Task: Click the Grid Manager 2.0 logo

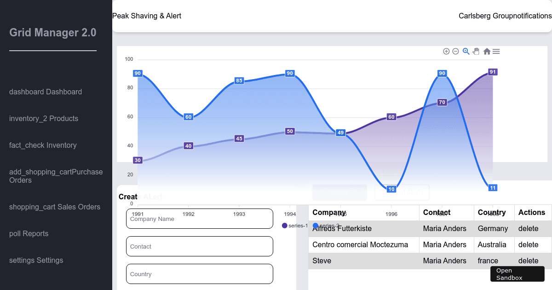Action: 53,32
